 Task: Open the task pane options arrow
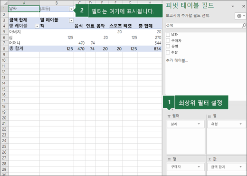point(233,6)
